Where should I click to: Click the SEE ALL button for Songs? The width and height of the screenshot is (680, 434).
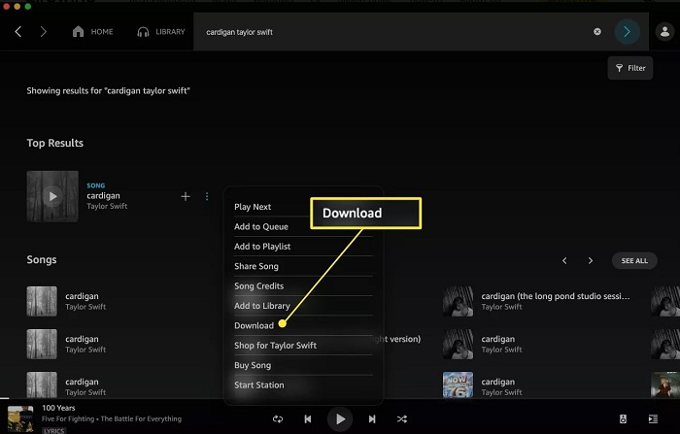pyautogui.click(x=634, y=260)
